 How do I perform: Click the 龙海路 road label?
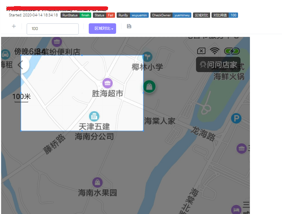click(x=203, y=134)
